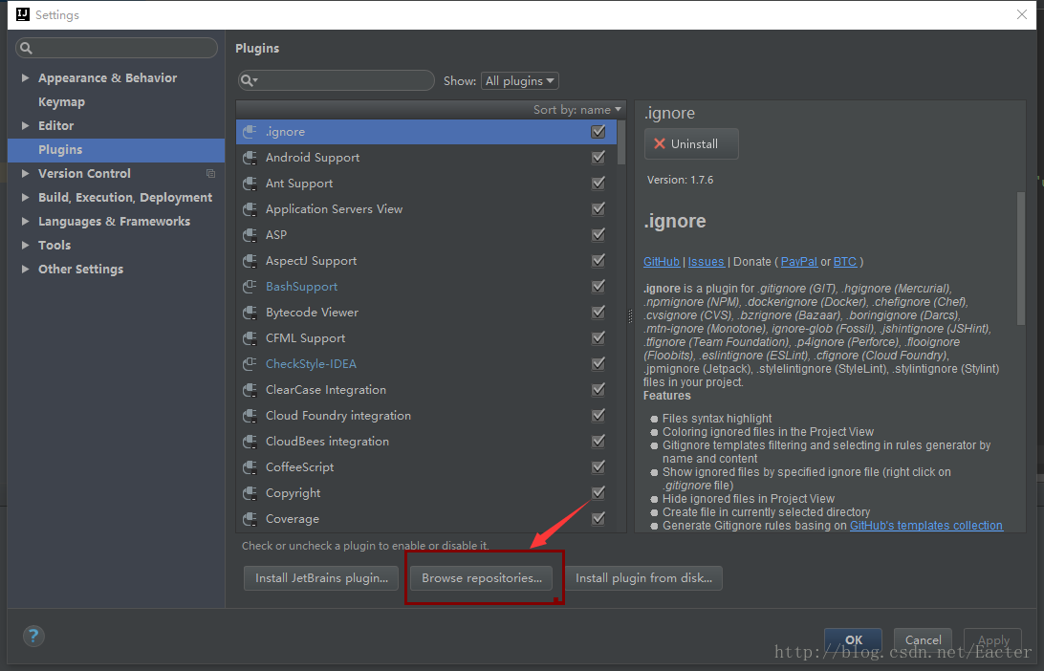Click the Coverage plugin icon
This screenshot has height=671, width=1044.
tap(250, 519)
